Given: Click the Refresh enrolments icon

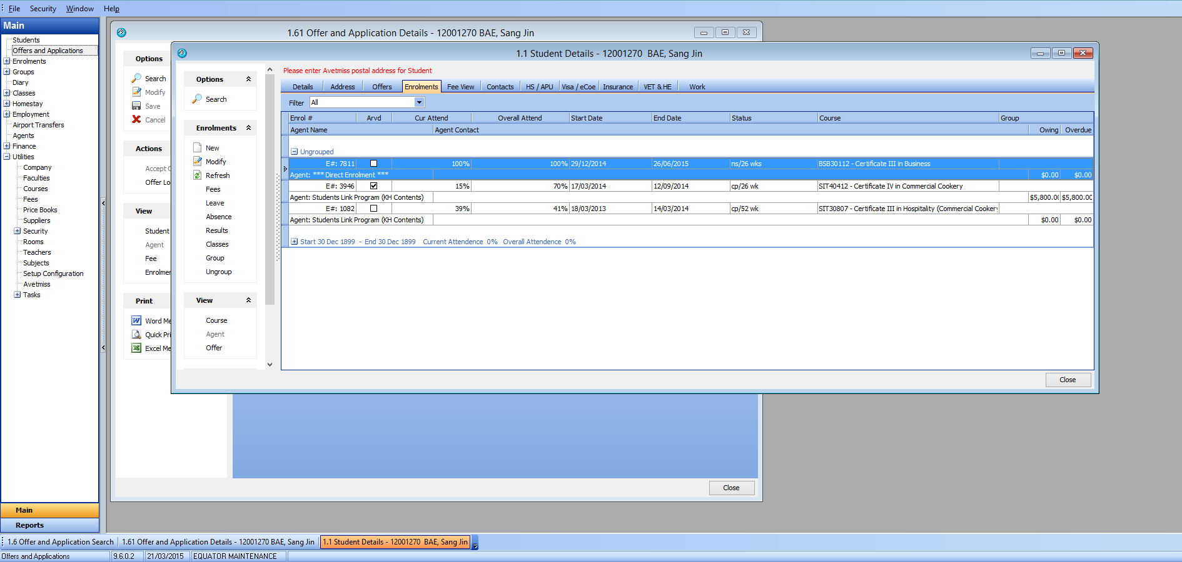Looking at the screenshot, I should pyautogui.click(x=198, y=175).
